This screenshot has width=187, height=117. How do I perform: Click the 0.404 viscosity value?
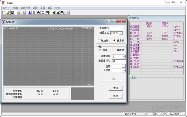(165, 39)
